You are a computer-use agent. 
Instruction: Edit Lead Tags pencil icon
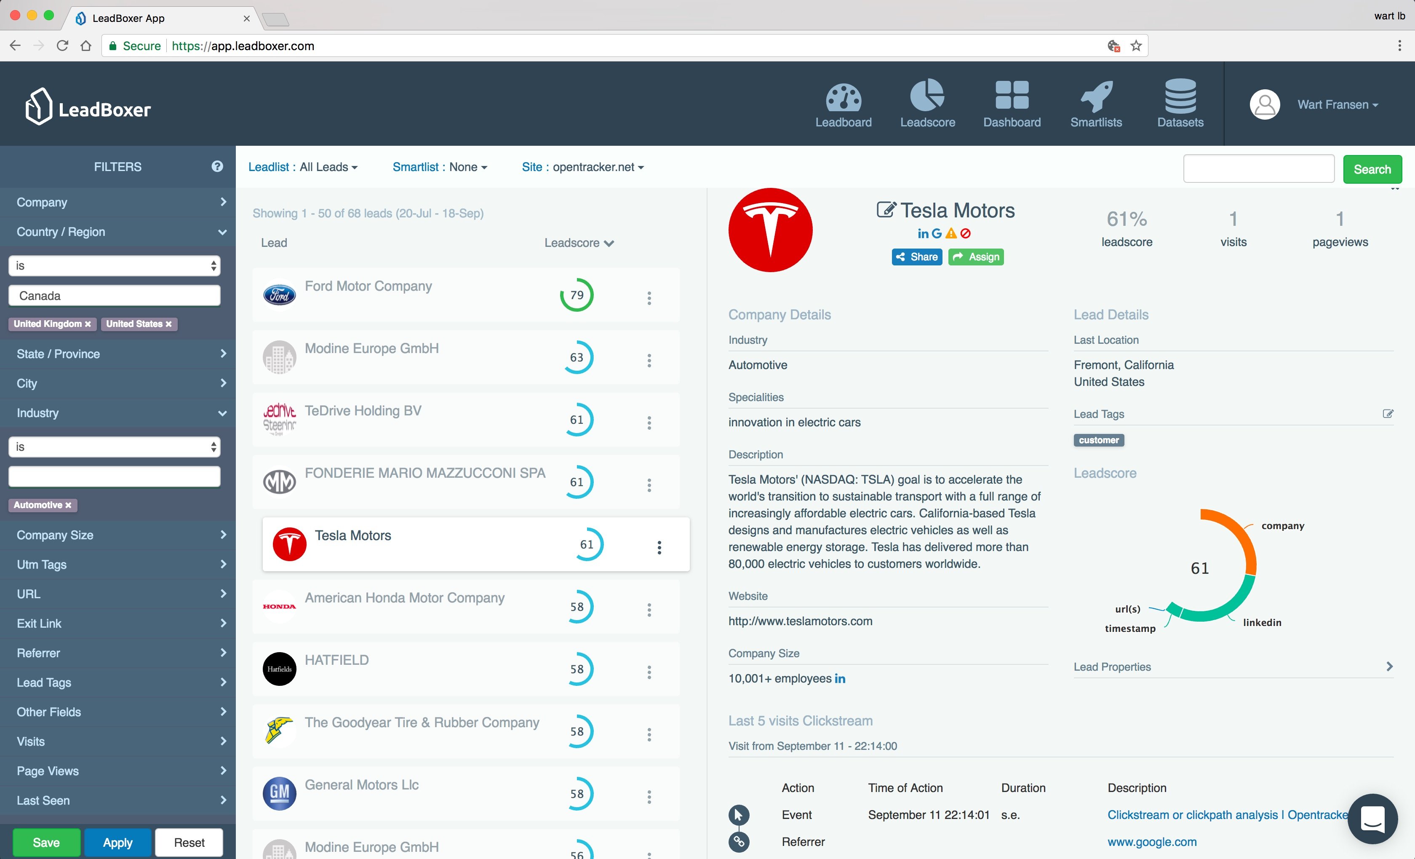coord(1388,414)
